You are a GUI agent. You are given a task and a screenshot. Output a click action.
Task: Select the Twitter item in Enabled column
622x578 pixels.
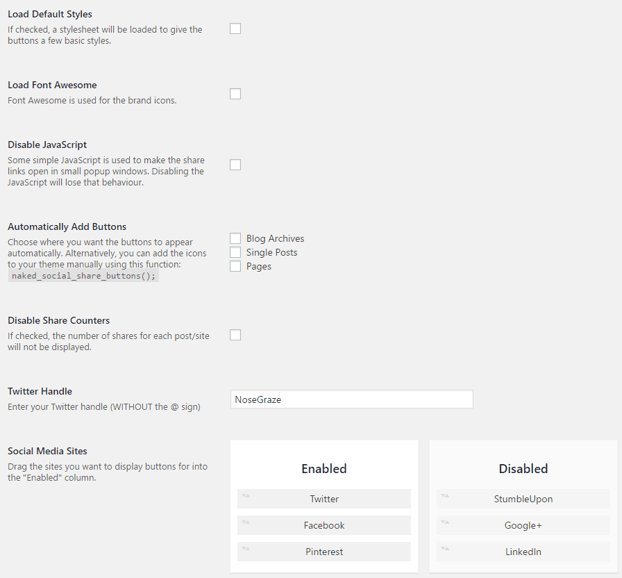click(x=324, y=499)
